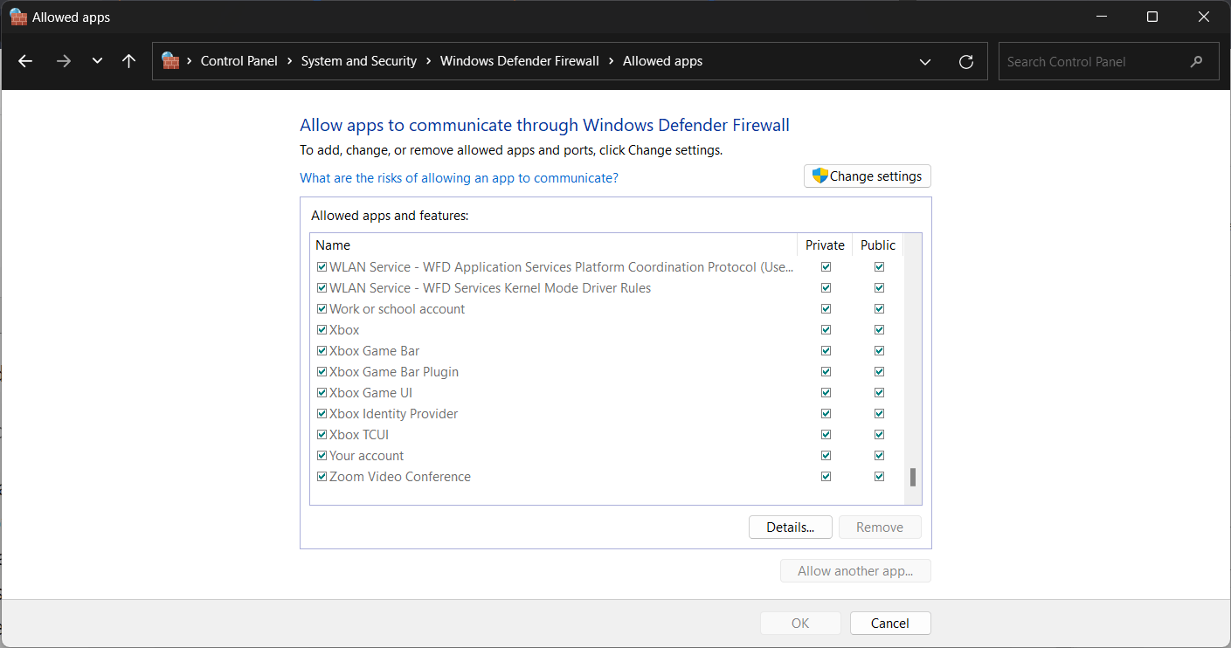The height and width of the screenshot is (648, 1231).
Task: Click the title bar firewall window icon
Action: click(18, 17)
